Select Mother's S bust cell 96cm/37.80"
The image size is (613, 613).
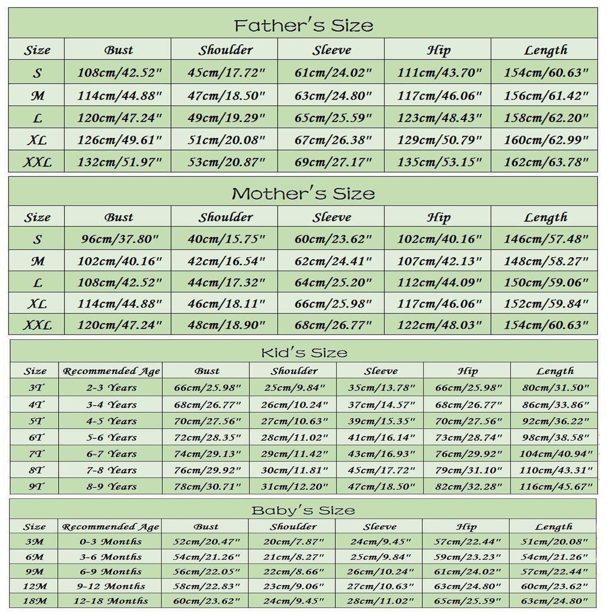pos(120,239)
